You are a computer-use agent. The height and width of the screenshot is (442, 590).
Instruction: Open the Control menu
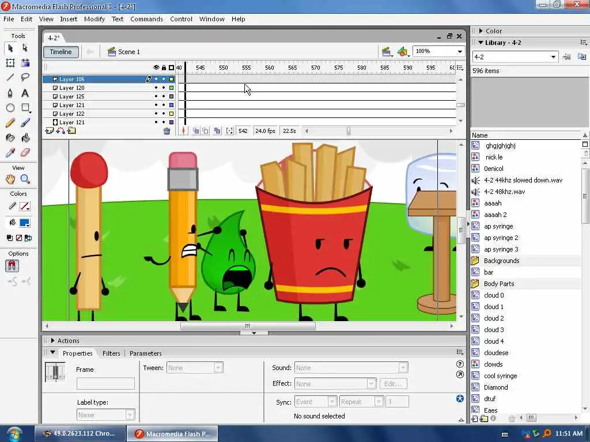181,19
